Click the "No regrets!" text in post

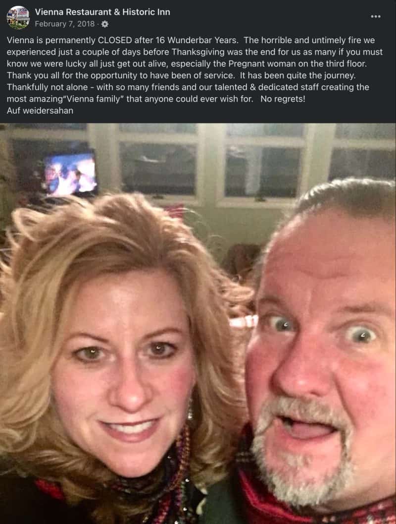point(283,99)
